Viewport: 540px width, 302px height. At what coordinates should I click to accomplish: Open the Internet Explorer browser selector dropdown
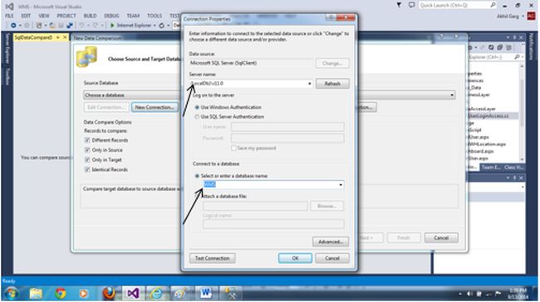coord(155,26)
